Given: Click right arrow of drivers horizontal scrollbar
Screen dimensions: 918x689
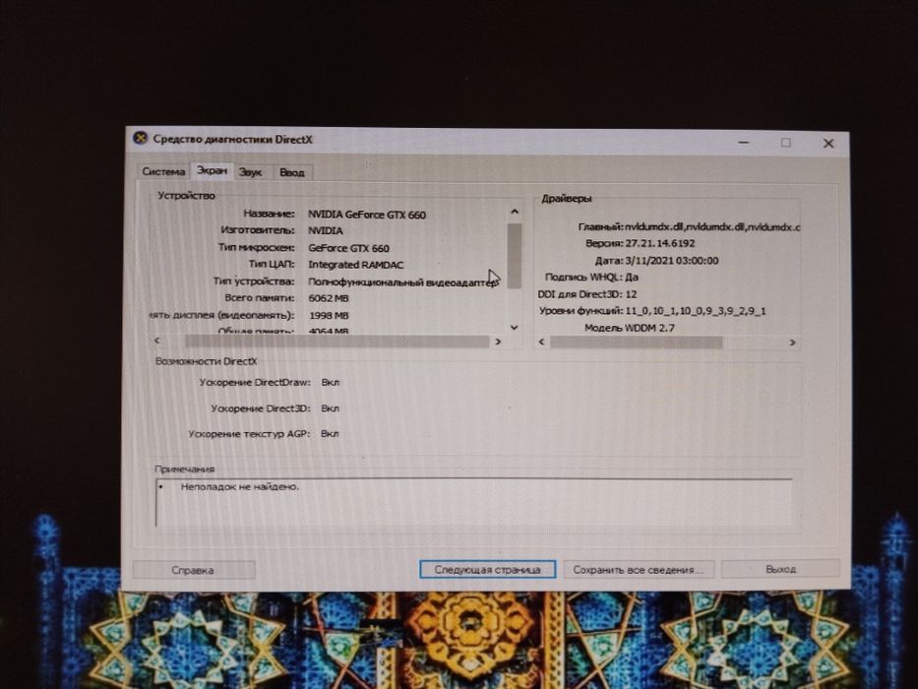Looking at the screenshot, I should pyautogui.click(x=792, y=343).
